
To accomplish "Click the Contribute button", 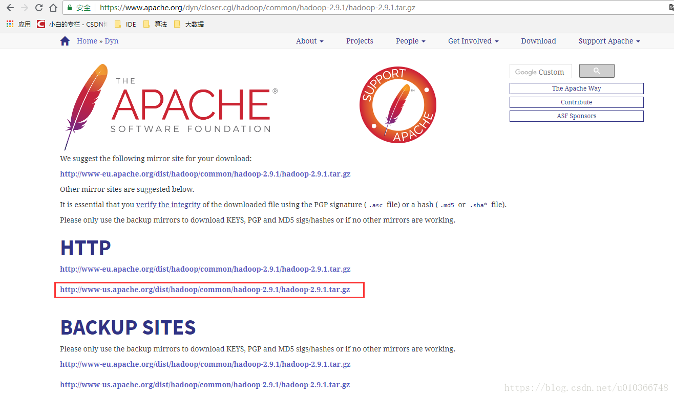I will 577,102.
